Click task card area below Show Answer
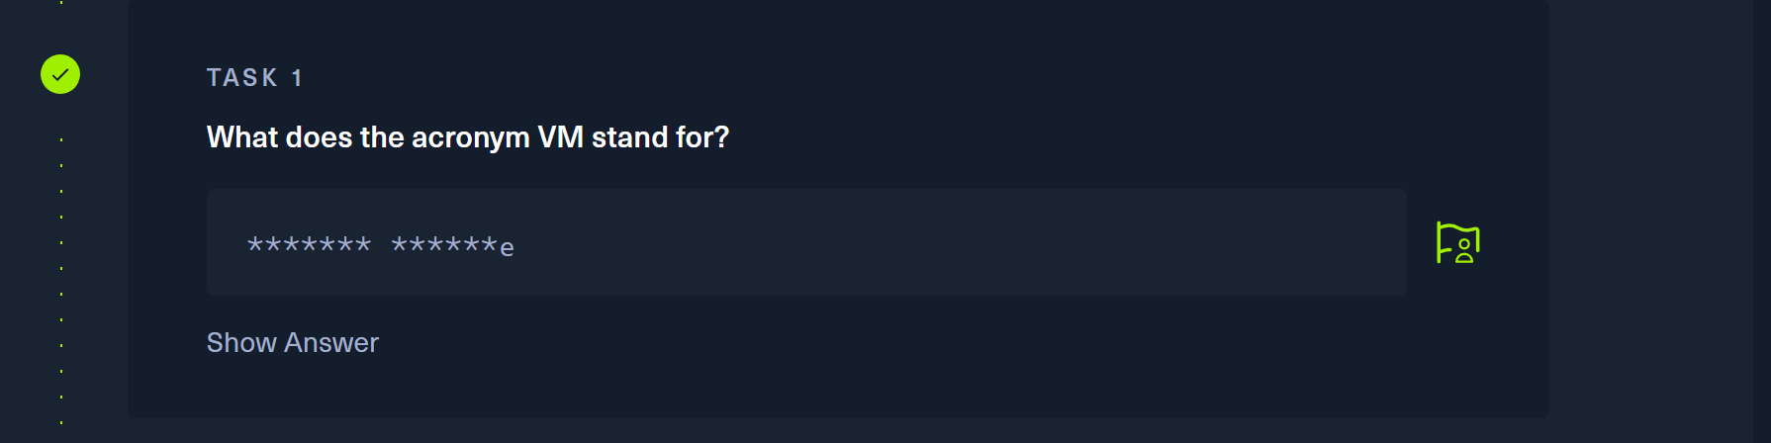The image size is (1771, 443). (792, 391)
